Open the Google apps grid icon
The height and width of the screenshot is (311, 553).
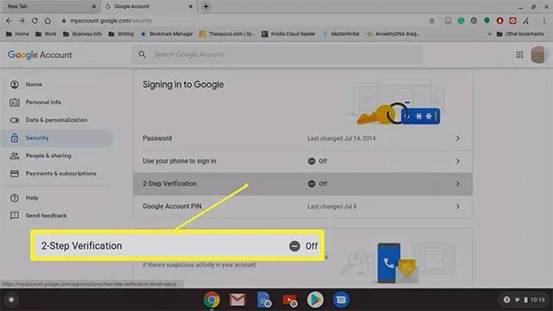[x=519, y=54]
